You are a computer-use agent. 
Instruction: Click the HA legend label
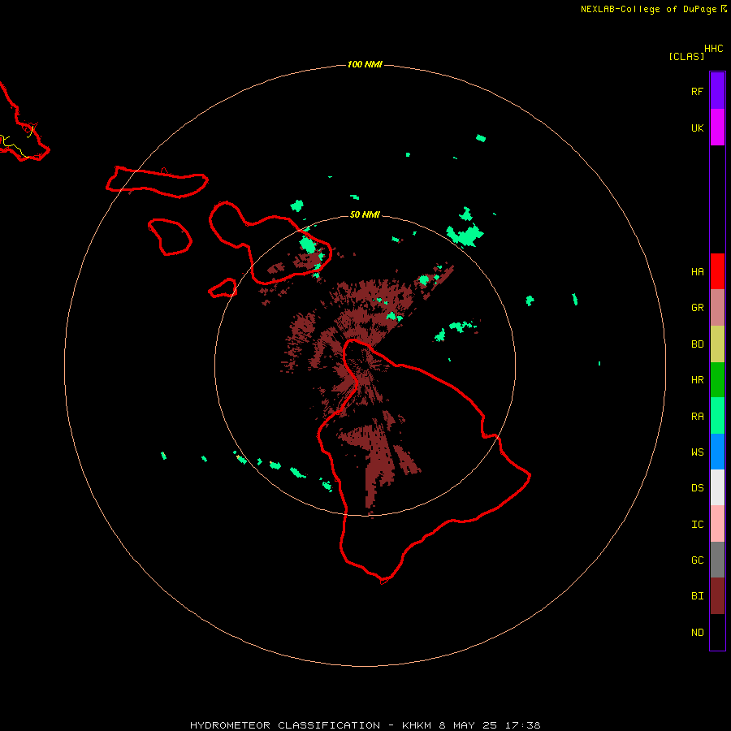coord(697,272)
